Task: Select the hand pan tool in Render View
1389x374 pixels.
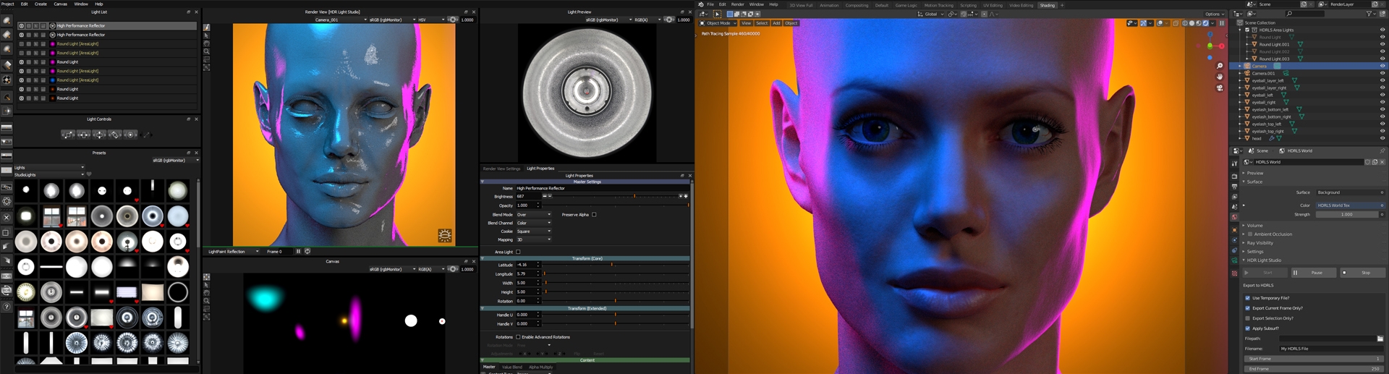Action: coord(207,43)
